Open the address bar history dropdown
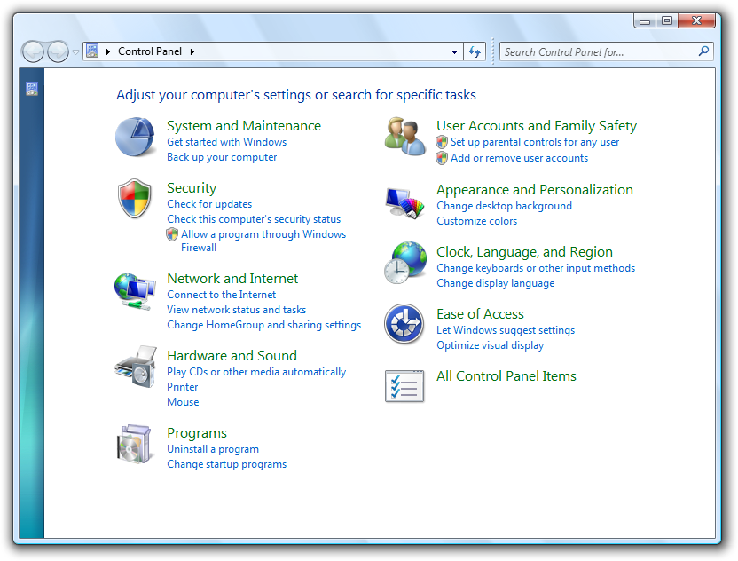The height and width of the screenshot is (561, 738). point(454,51)
